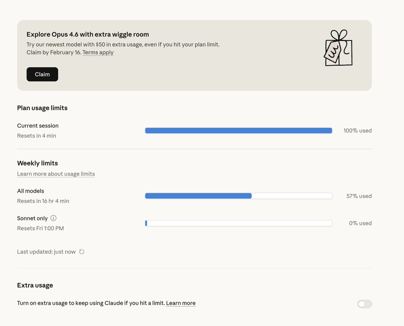Refresh usage with the reload icon

pyautogui.click(x=81, y=252)
